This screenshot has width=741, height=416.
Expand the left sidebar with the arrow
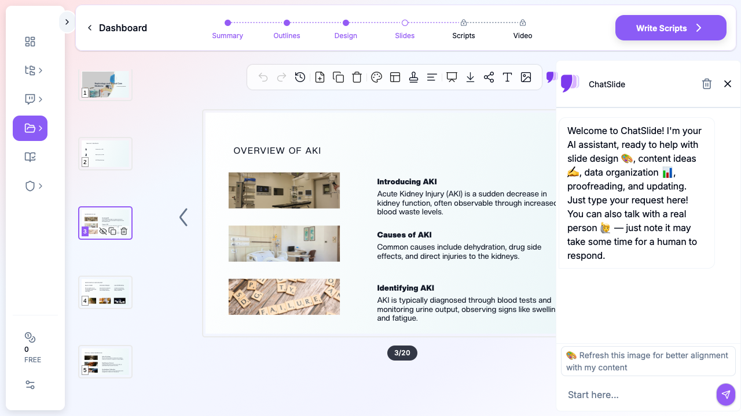click(67, 22)
